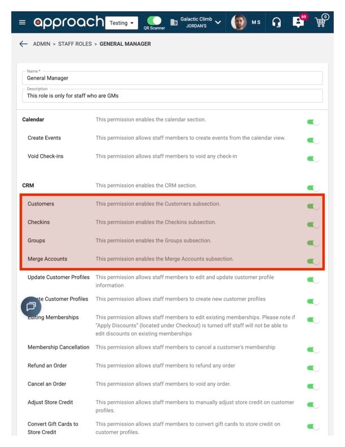The image size is (345, 447).
Task: Toggle the Refund an Order permission
Action: [x=313, y=368]
